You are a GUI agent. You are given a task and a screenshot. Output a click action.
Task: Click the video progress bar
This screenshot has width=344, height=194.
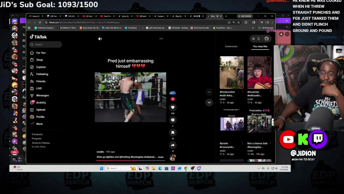click(x=130, y=160)
